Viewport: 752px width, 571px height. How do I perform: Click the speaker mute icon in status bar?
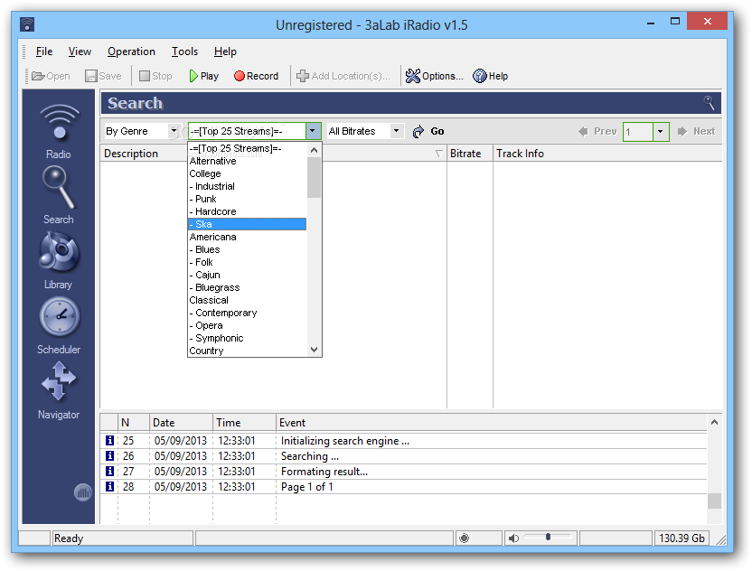(x=513, y=538)
